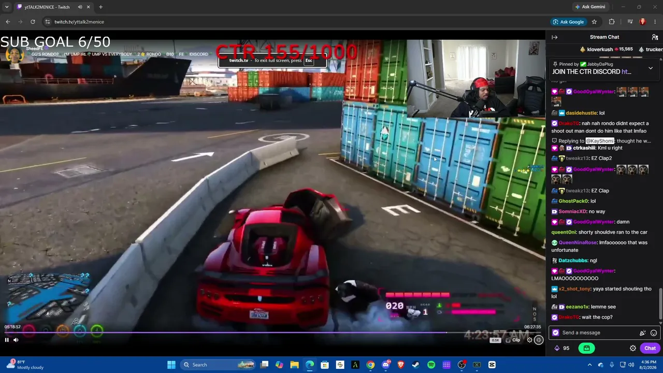This screenshot has width=663, height=373.
Task: Open Steam from the taskbar
Action: (x=416, y=365)
